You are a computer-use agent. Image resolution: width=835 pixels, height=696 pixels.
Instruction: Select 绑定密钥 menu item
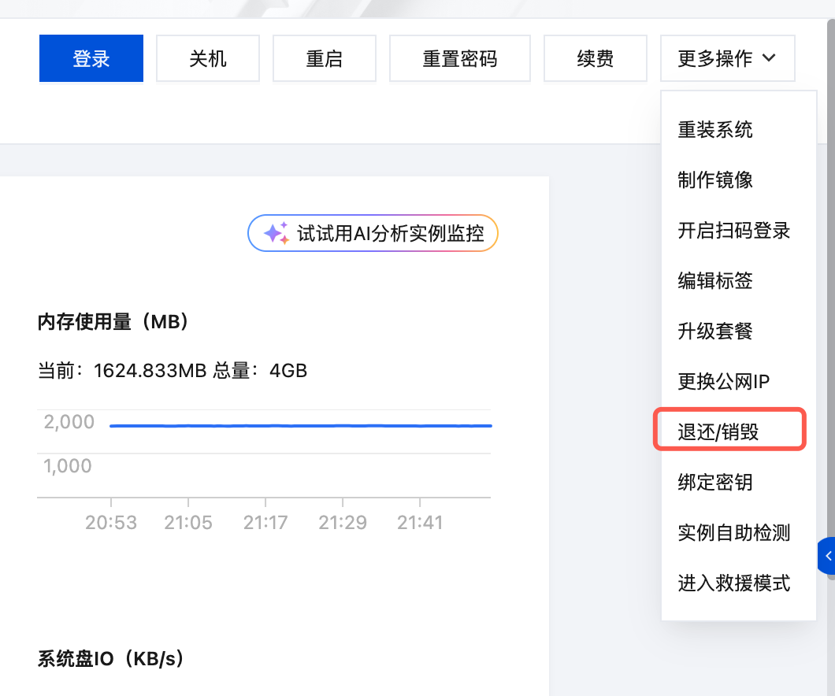click(715, 482)
